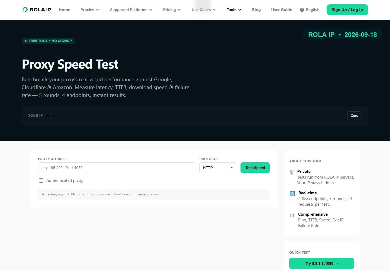Click the 'ABOUT THIS TOOL' heading
This screenshot has height=271, width=390.
[x=305, y=161]
